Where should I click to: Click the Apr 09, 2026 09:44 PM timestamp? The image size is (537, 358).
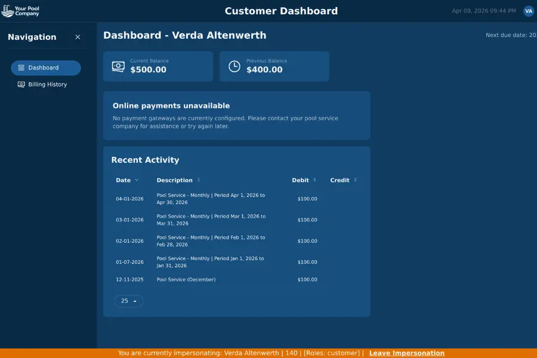point(483,11)
